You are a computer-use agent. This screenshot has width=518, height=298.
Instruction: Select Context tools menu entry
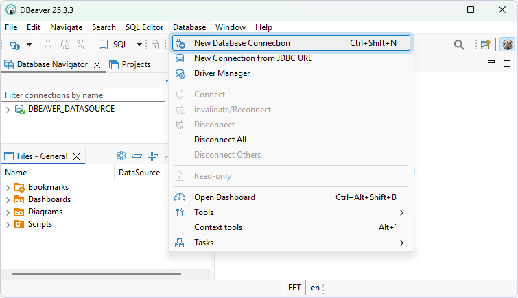pyautogui.click(x=291, y=227)
